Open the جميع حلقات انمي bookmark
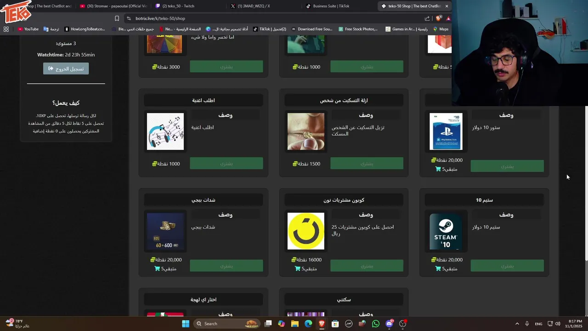 [x=133, y=29]
